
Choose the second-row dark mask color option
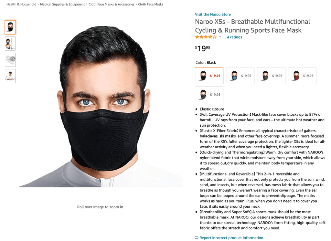(x=209, y=95)
